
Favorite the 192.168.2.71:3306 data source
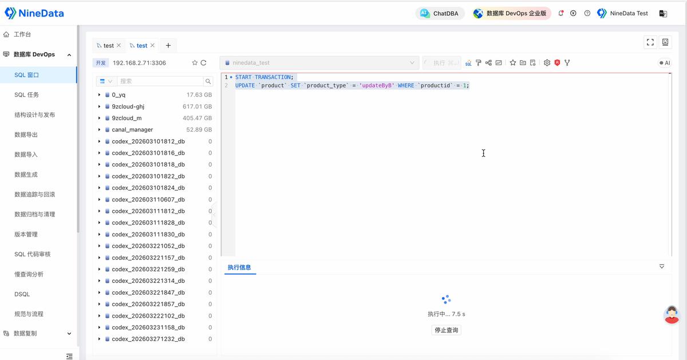pyautogui.click(x=195, y=63)
